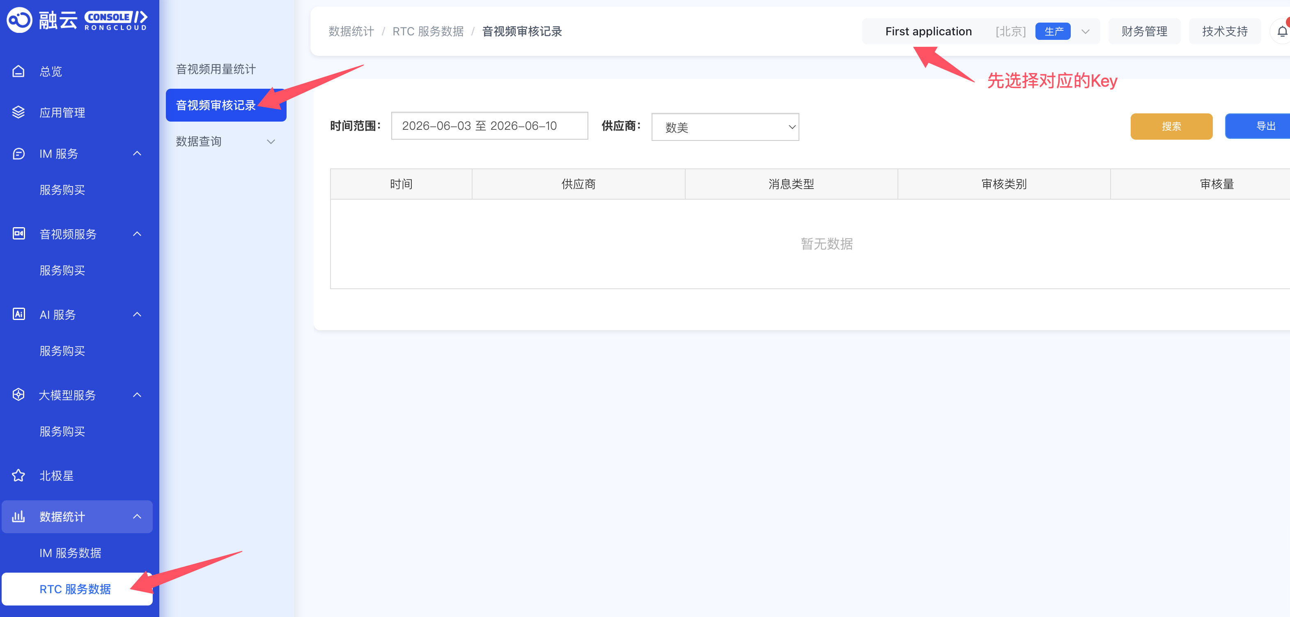
Task: Click the 音视频服务 video icon
Action: (x=18, y=234)
